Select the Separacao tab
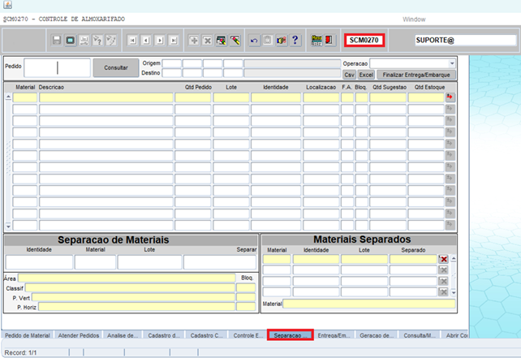This screenshot has height=358, width=521. pyautogui.click(x=290, y=335)
